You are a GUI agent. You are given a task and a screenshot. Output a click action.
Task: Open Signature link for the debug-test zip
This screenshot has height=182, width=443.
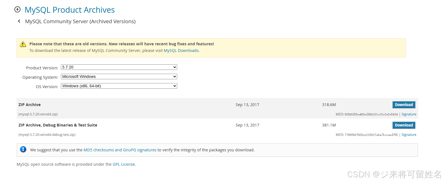point(409,135)
